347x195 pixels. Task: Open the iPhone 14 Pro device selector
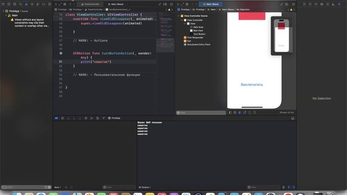coord(287,113)
